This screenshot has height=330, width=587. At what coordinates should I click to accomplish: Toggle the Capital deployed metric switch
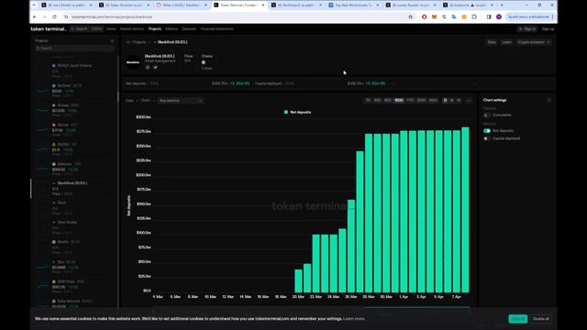click(487, 138)
